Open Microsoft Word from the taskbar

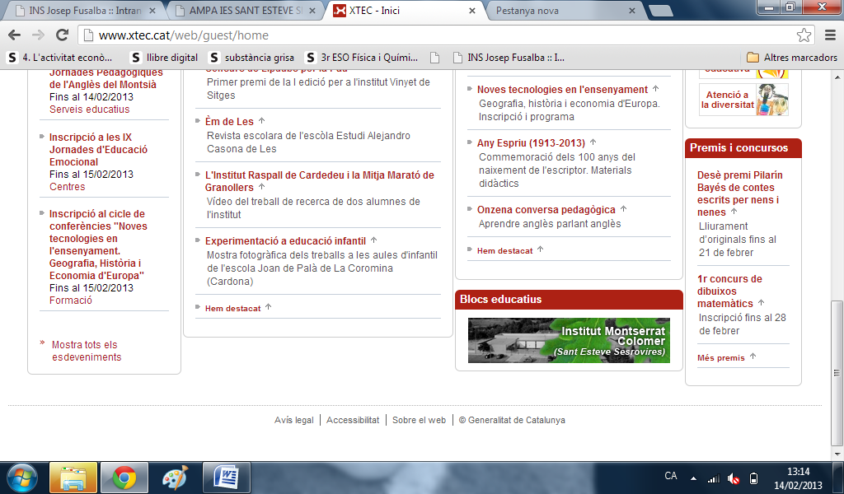pos(226,478)
